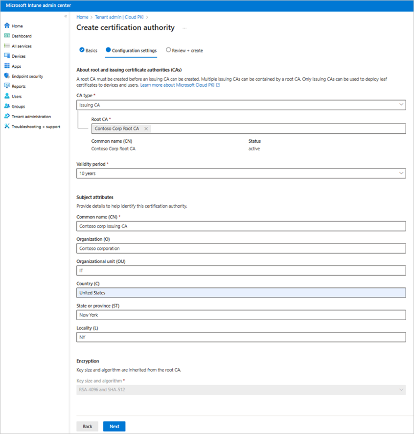Click the Common name (CN) input field
This screenshot has height=434, width=414.
coord(241,226)
